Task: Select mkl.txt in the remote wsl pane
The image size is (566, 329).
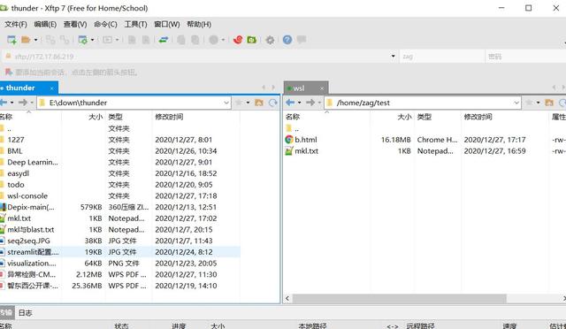Action: (x=307, y=151)
